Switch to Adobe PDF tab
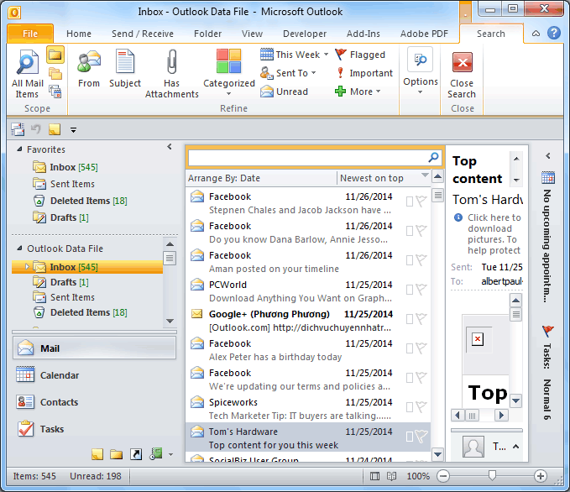The height and width of the screenshot is (492, 570). [x=424, y=34]
